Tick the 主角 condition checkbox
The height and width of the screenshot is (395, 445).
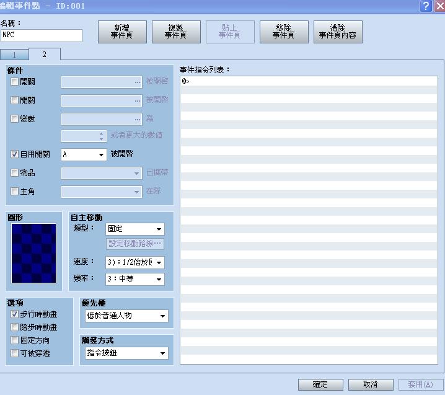point(14,191)
